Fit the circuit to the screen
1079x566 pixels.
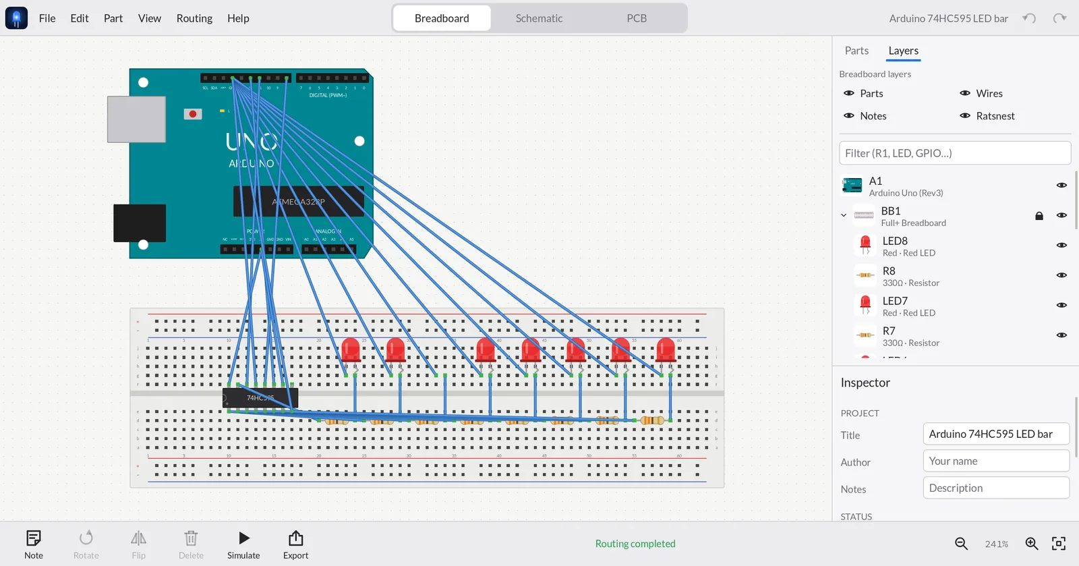tap(1059, 544)
